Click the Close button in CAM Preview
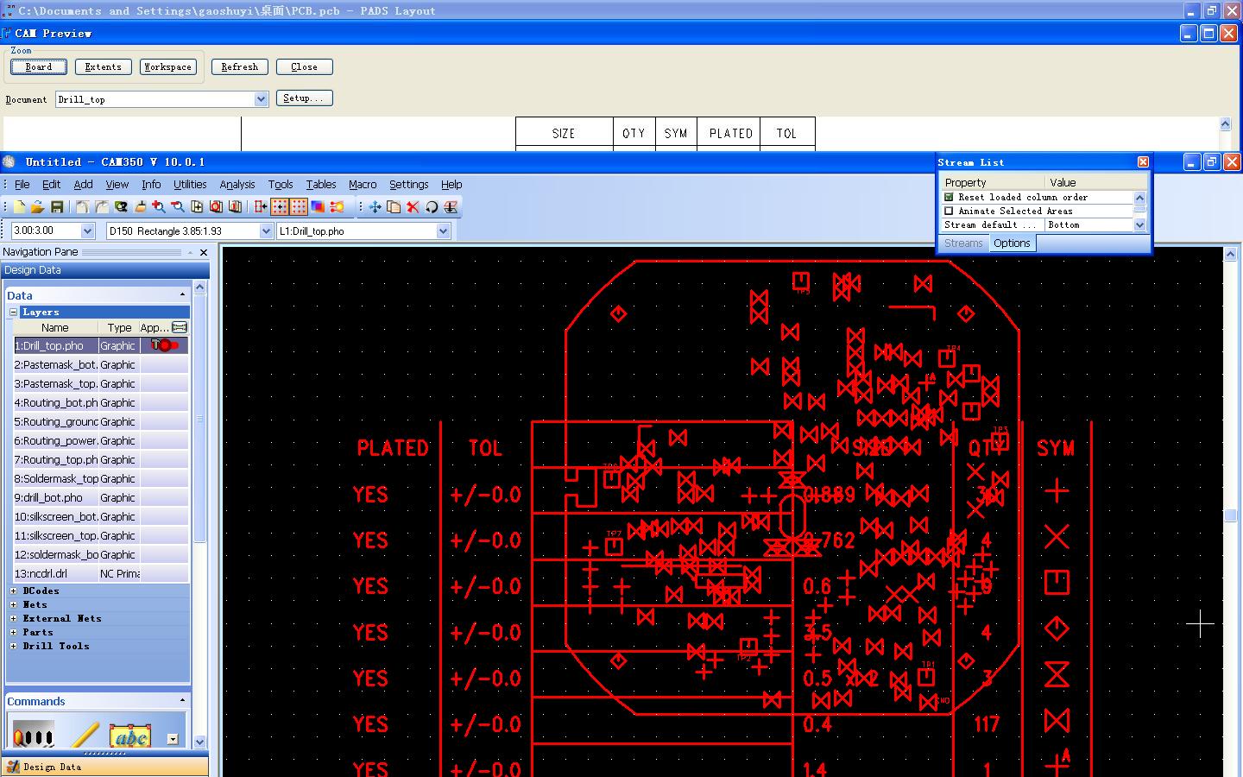This screenshot has height=777, width=1243. (x=305, y=66)
